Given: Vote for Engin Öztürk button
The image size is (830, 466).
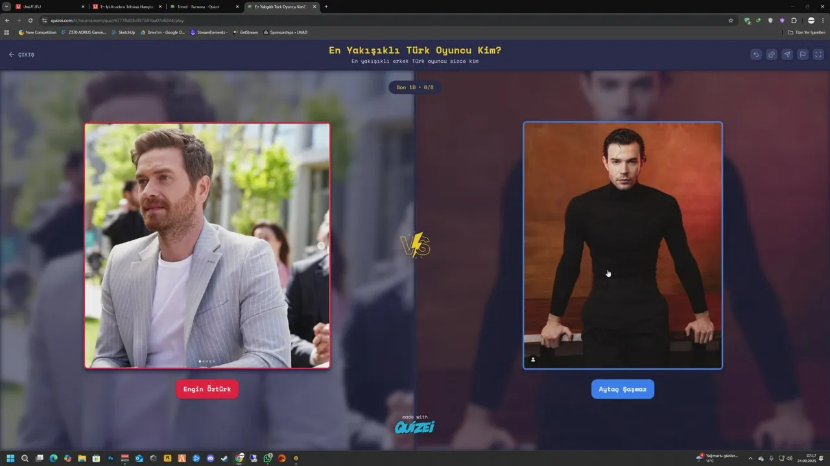Looking at the screenshot, I should pyautogui.click(x=207, y=389).
